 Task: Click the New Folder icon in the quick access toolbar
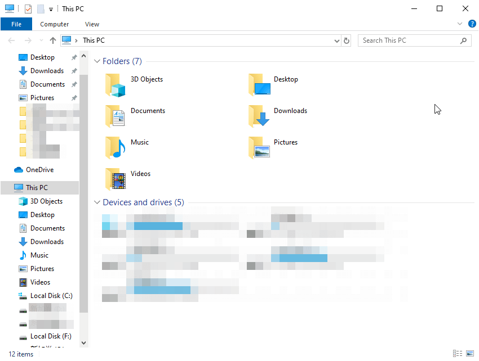coord(41,8)
